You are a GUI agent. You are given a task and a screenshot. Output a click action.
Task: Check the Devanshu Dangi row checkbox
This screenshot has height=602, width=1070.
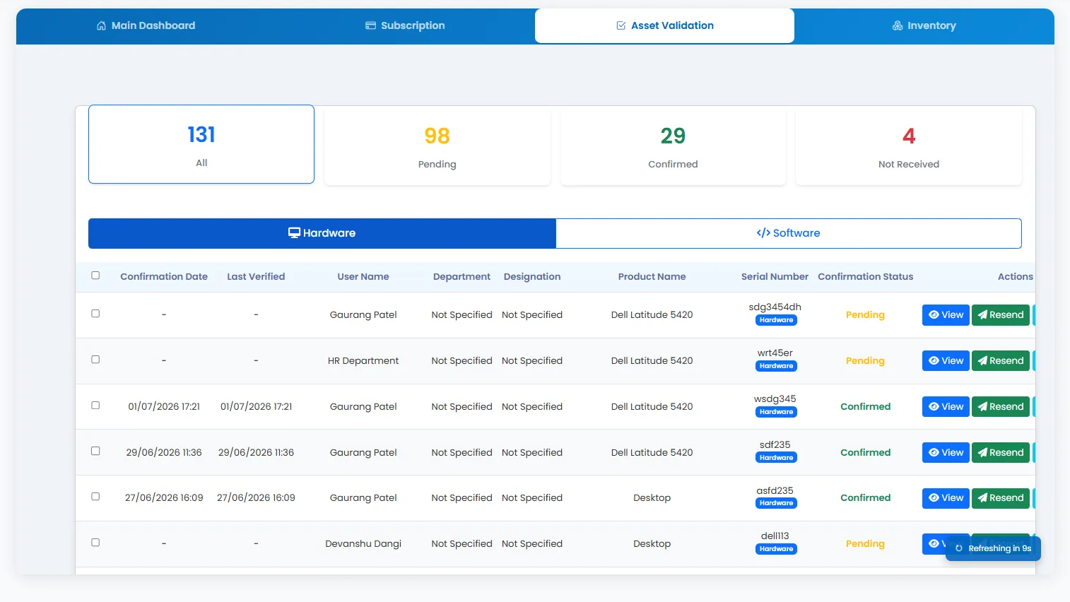pos(95,543)
